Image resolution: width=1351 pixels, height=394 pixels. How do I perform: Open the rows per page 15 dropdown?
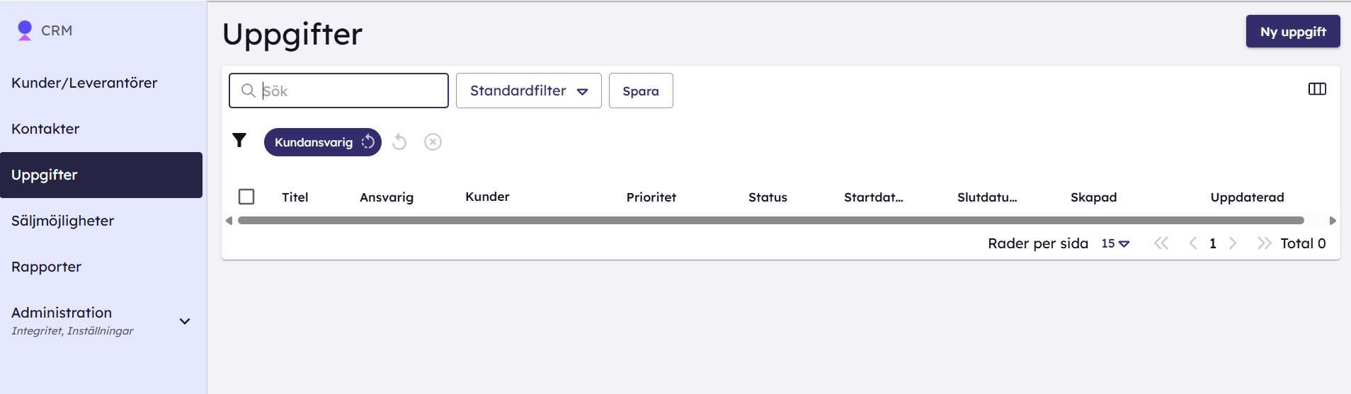1115,243
